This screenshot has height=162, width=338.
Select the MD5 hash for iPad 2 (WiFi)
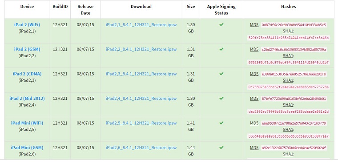click(294, 25)
